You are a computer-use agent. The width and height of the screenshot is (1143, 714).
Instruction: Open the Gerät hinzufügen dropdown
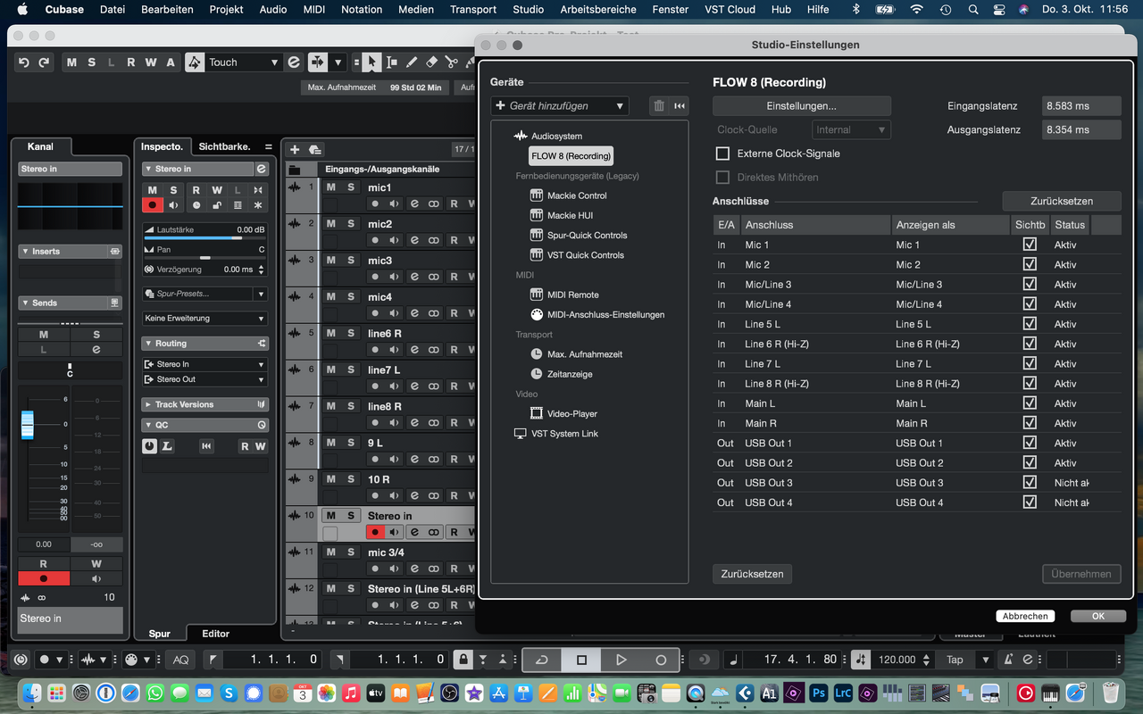(559, 106)
